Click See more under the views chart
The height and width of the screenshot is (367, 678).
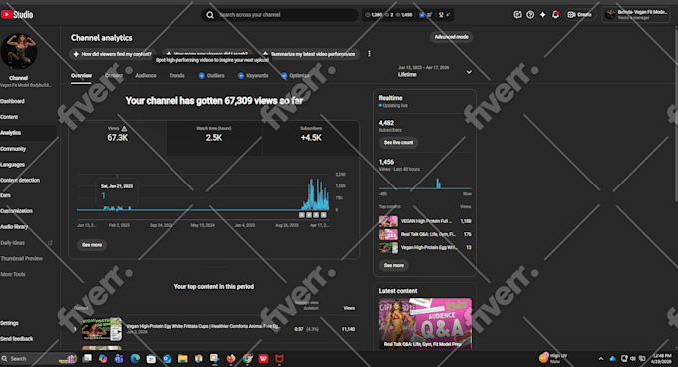(92, 245)
